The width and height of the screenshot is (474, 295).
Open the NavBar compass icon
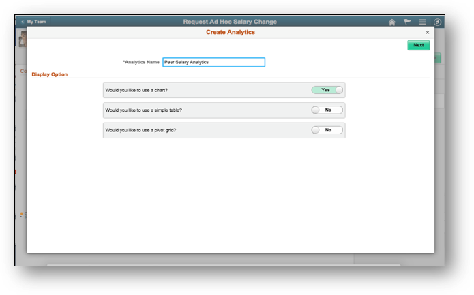(437, 22)
